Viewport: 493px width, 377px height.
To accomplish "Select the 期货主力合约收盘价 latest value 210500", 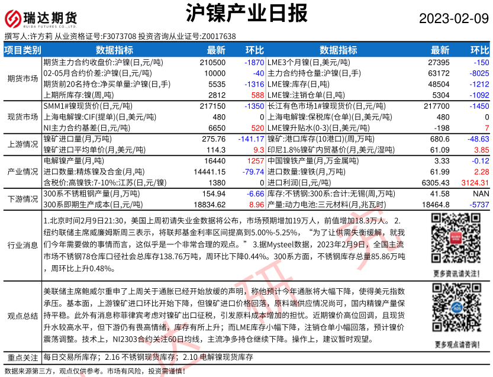I will (212, 62).
